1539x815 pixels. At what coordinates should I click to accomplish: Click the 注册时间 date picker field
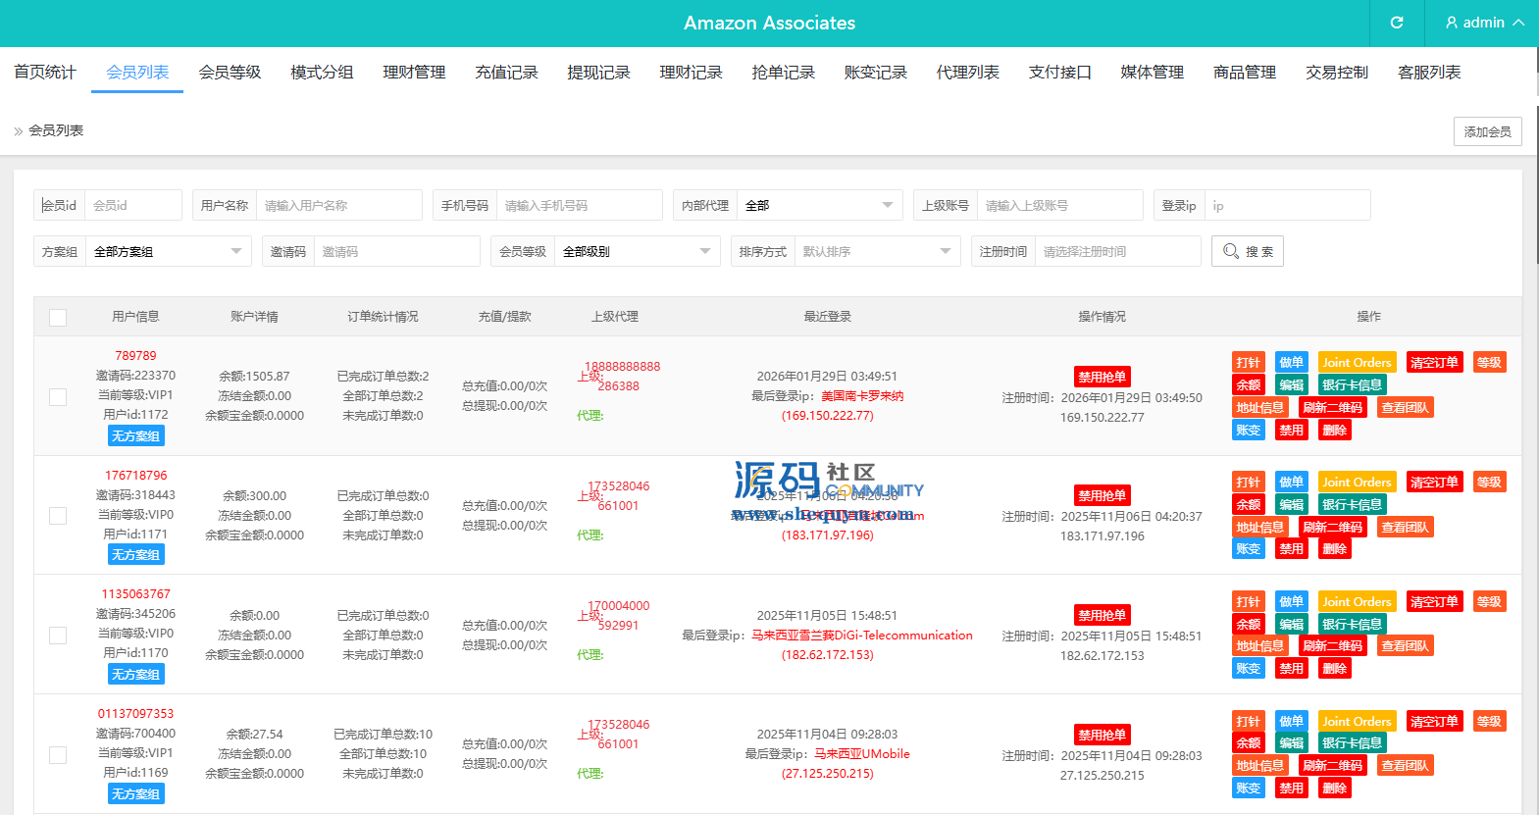click(x=1117, y=251)
